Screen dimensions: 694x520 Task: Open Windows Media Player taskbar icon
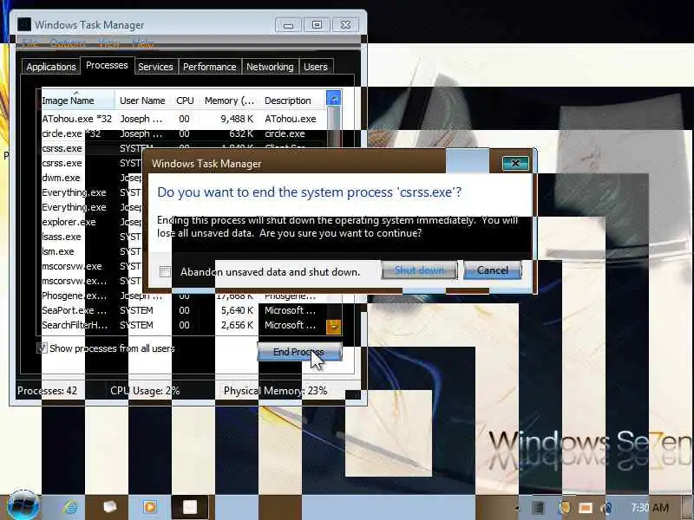pos(149,507)
